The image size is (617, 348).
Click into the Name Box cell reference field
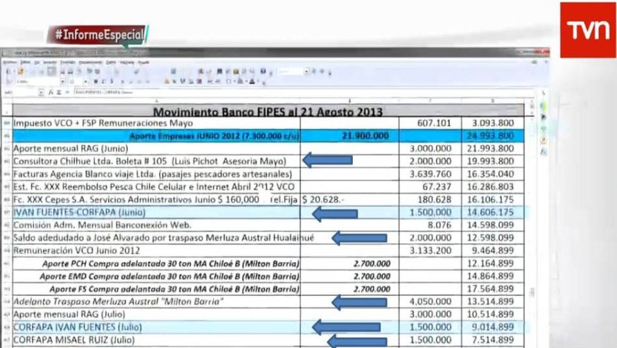(x=21, y=92)
